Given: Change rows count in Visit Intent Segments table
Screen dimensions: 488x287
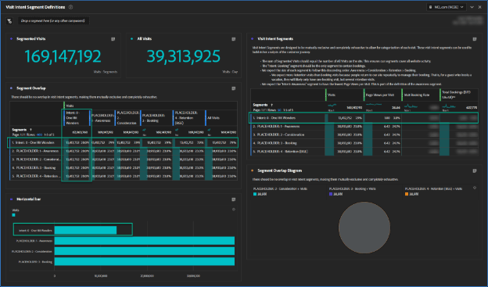Looking at the screenshot, I should tap(279, 110).
